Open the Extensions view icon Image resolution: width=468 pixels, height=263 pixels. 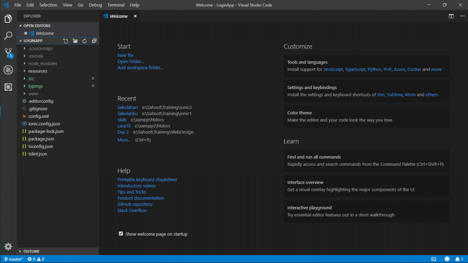click(8, 87)
